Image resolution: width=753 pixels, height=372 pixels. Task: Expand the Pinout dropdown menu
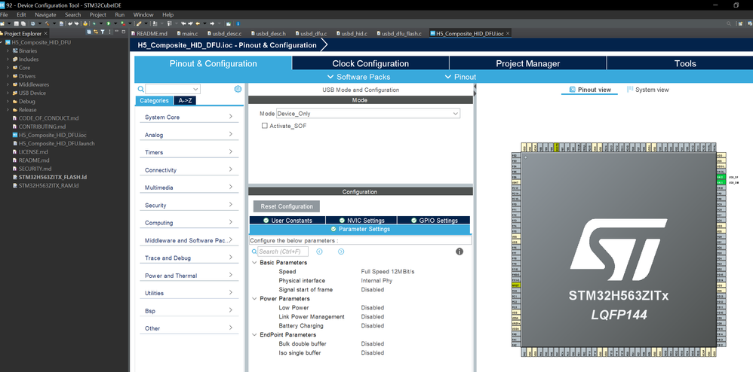coord(460,77)
